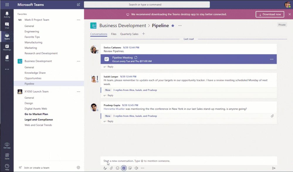The width and height of the screenshot is (293, 172).
Task: Expand 3 replies under Isaiah Langer's message
Action: coord(135,90)
